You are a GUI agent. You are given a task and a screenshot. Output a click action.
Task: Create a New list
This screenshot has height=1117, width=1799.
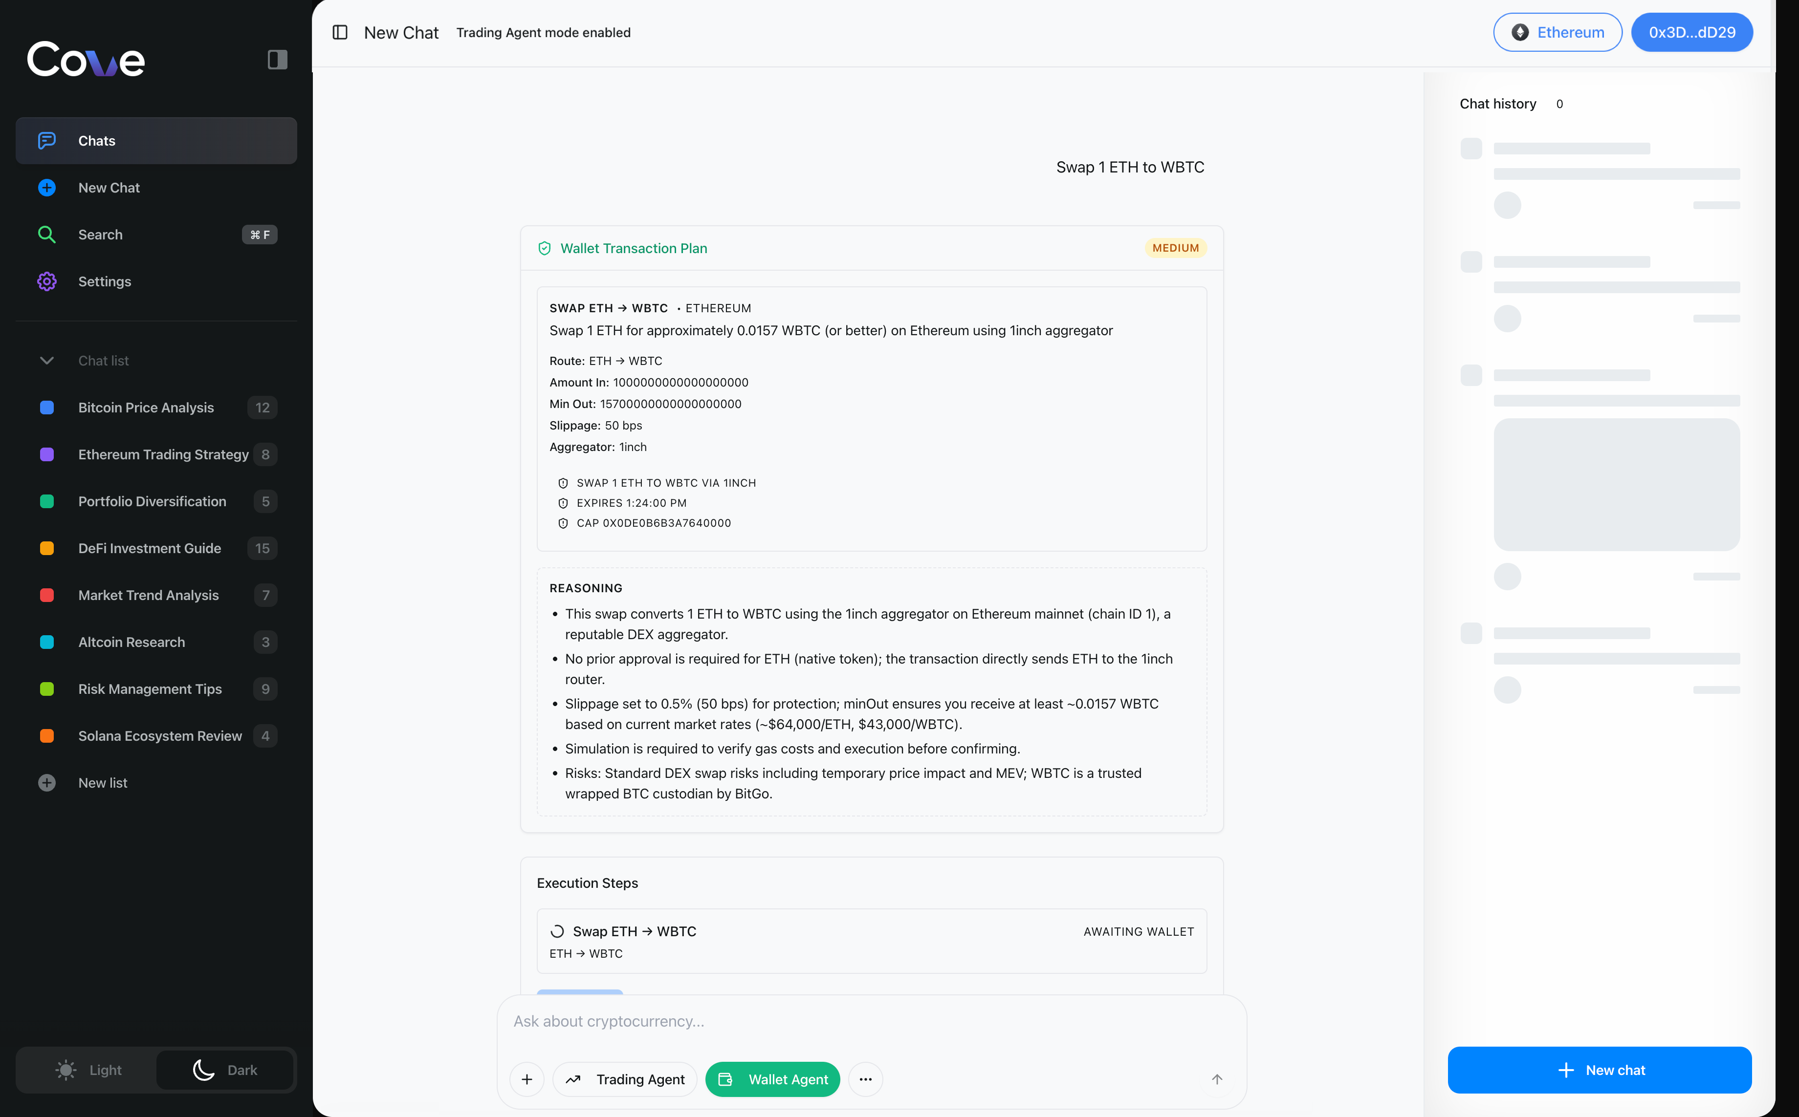click(103, 782)
